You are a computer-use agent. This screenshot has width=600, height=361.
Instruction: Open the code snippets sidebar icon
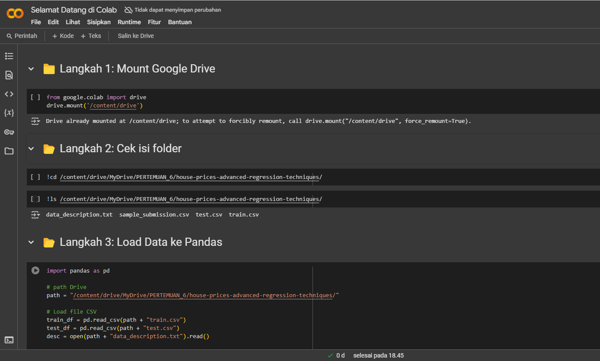[x=9, y=94]
